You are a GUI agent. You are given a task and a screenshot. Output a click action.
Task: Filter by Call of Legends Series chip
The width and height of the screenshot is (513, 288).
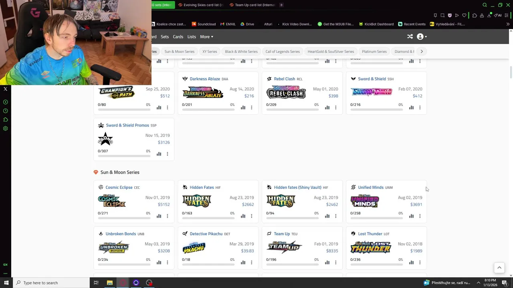tap(283, 52)
